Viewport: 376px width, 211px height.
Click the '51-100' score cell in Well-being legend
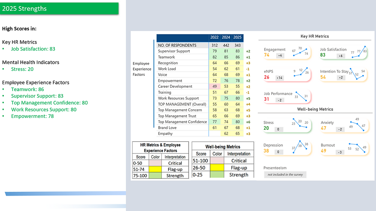(201, 161)
